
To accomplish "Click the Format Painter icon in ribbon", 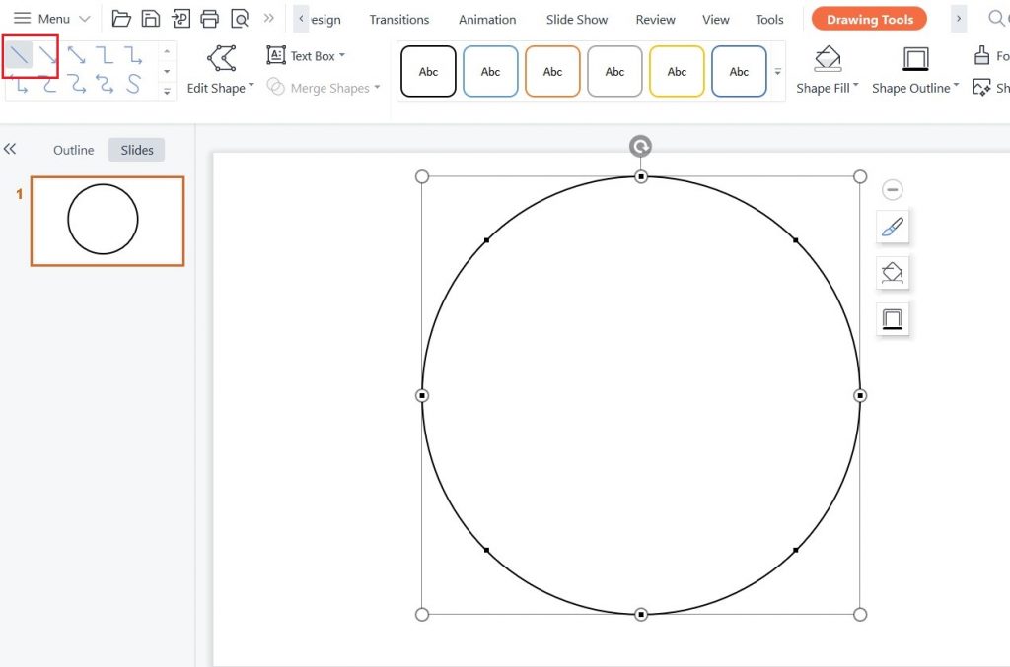I will click(x=981, y=56).
